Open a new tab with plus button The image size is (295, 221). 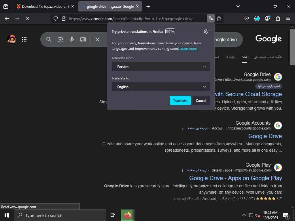tap(148, 7)
